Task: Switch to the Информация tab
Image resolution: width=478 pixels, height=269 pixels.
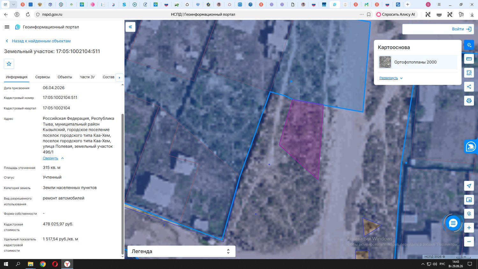Action: (x=17, y=77)
